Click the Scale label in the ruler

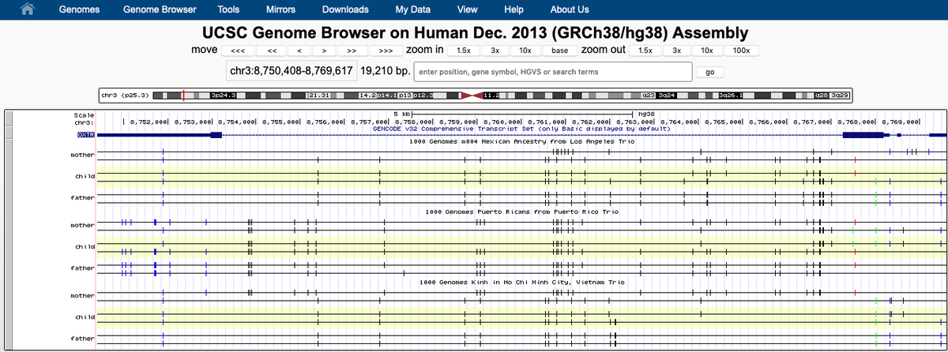(84, 114)
